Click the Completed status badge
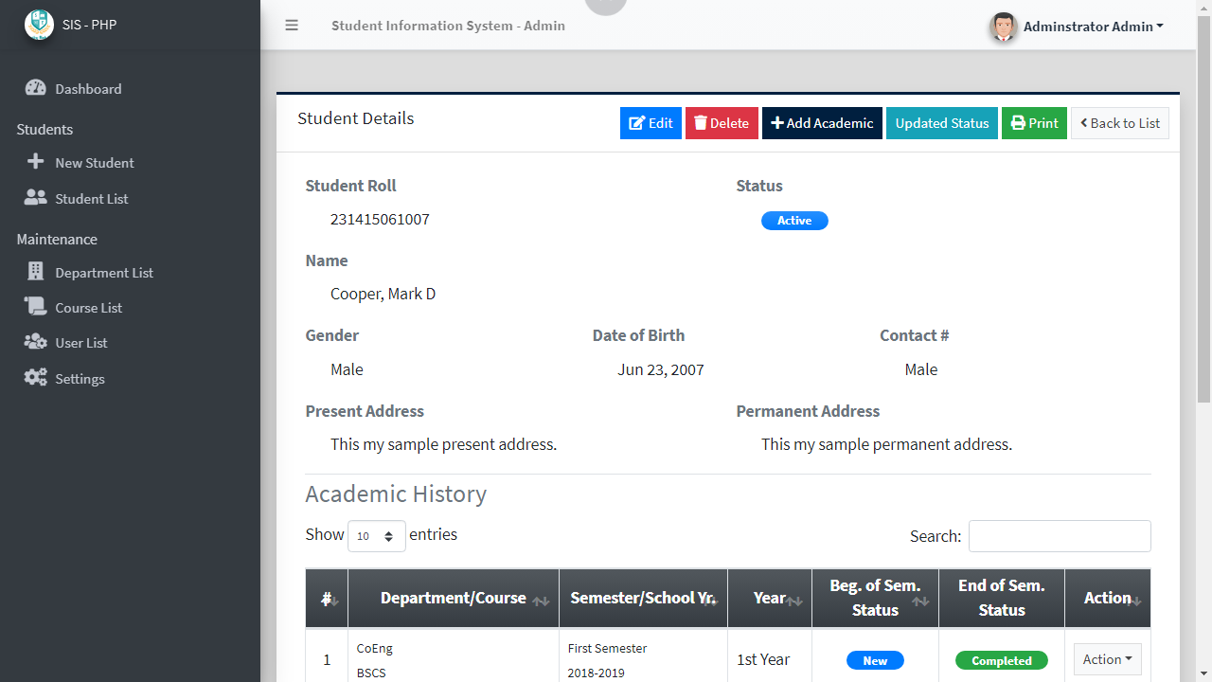This screenshot has width=1212, height=682. (1002, 660)
